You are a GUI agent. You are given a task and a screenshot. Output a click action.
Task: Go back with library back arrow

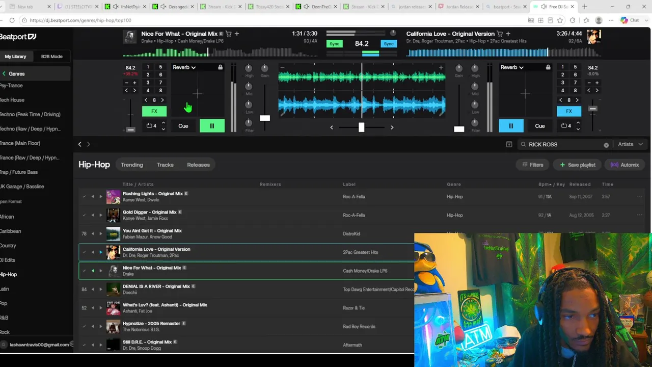tap(79, 144)
